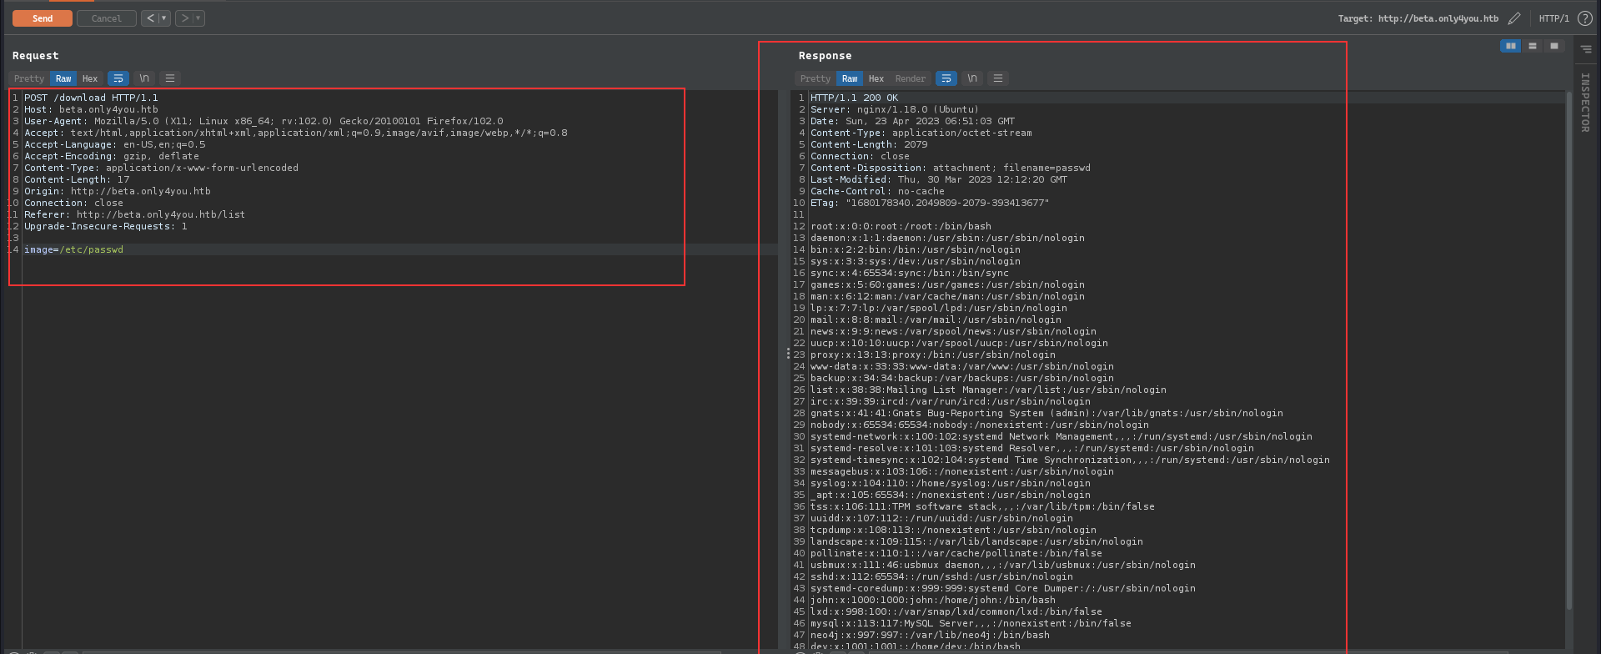This screenshot has height=654, width=1601.
Task: Click the Referer header line
Action: (x=135, y=214)
